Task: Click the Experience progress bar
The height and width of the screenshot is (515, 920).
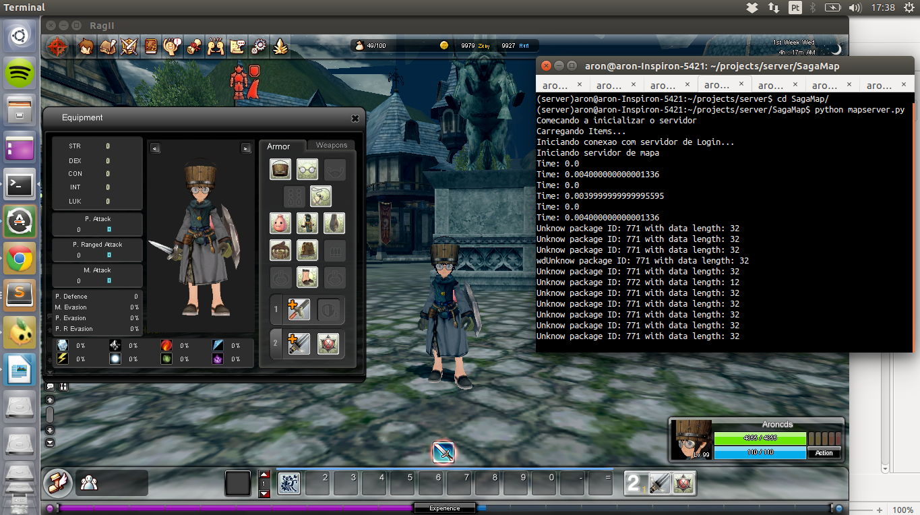Action: [445, 508]
